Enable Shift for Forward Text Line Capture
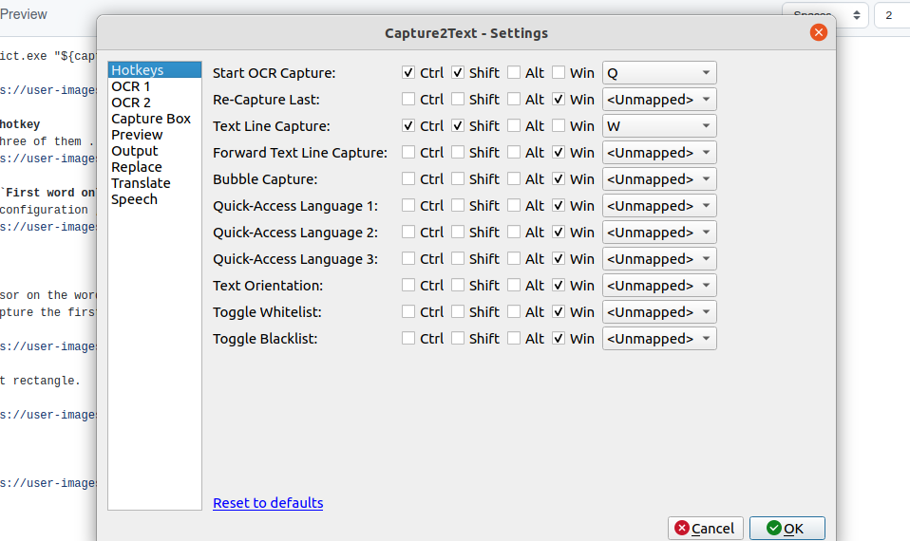 [x=458, y=153]
